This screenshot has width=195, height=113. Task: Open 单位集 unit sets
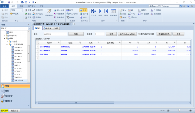[14, 14]
